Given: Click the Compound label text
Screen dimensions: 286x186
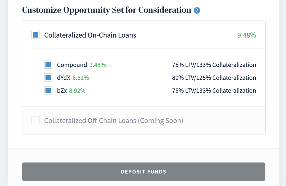Looking at the screenshot, I should [72, 65].
